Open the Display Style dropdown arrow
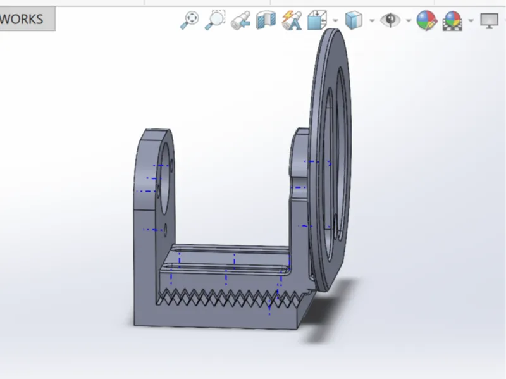The width and height of the screenshot is (506, 379). tap(372, 21)
